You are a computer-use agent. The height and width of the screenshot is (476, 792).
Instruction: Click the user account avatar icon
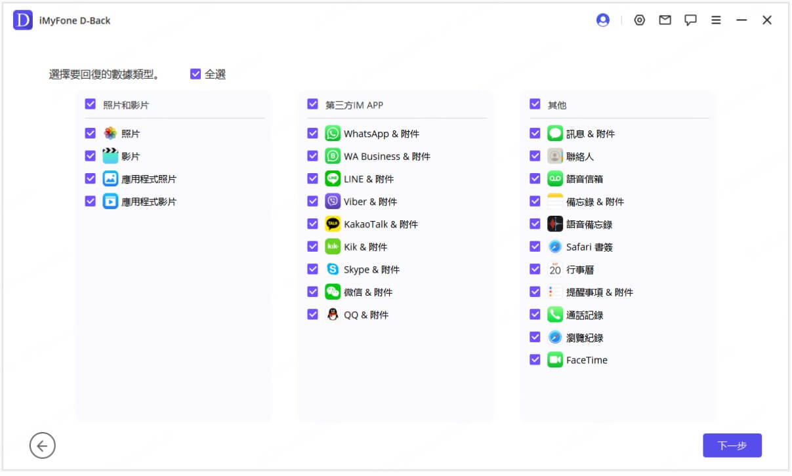(602, 20)
